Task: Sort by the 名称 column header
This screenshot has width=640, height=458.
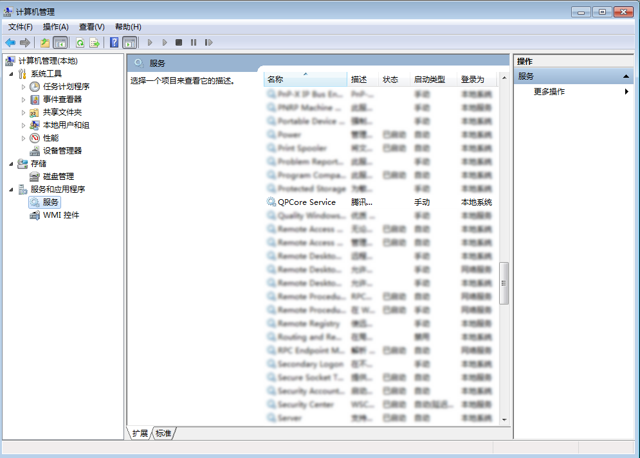Action: coord(306,80)
